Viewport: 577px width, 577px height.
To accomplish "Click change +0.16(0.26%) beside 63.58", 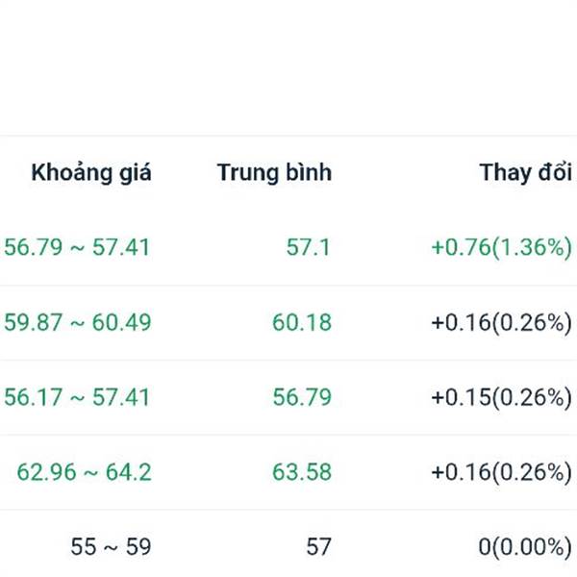I will 502,472.
